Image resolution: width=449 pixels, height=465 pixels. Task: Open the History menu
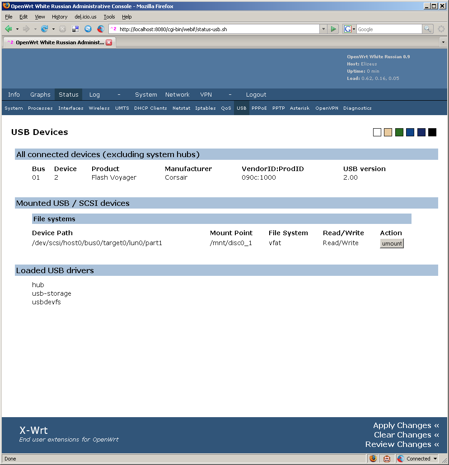(60, 17)
